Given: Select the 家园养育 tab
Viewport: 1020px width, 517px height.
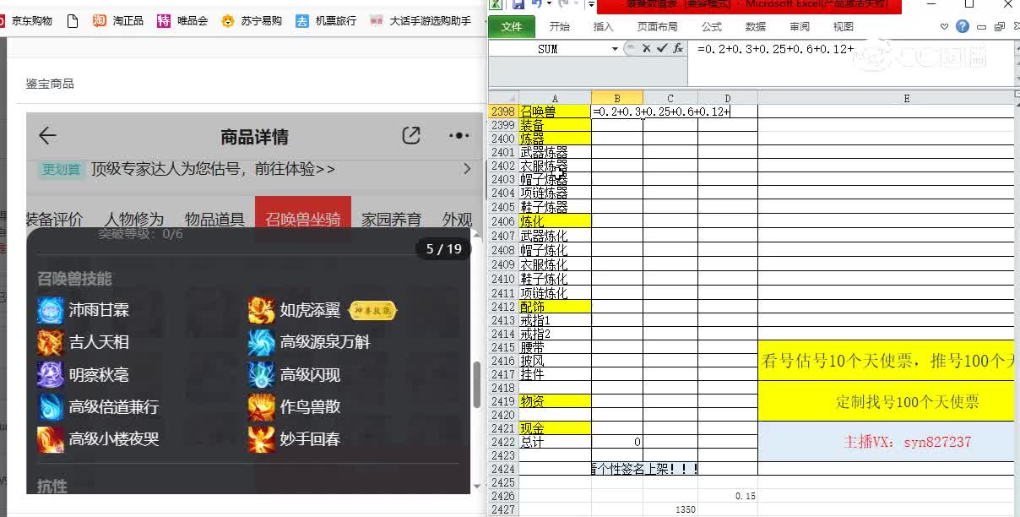Looking at the screenshot, I should tap(392, 220).
